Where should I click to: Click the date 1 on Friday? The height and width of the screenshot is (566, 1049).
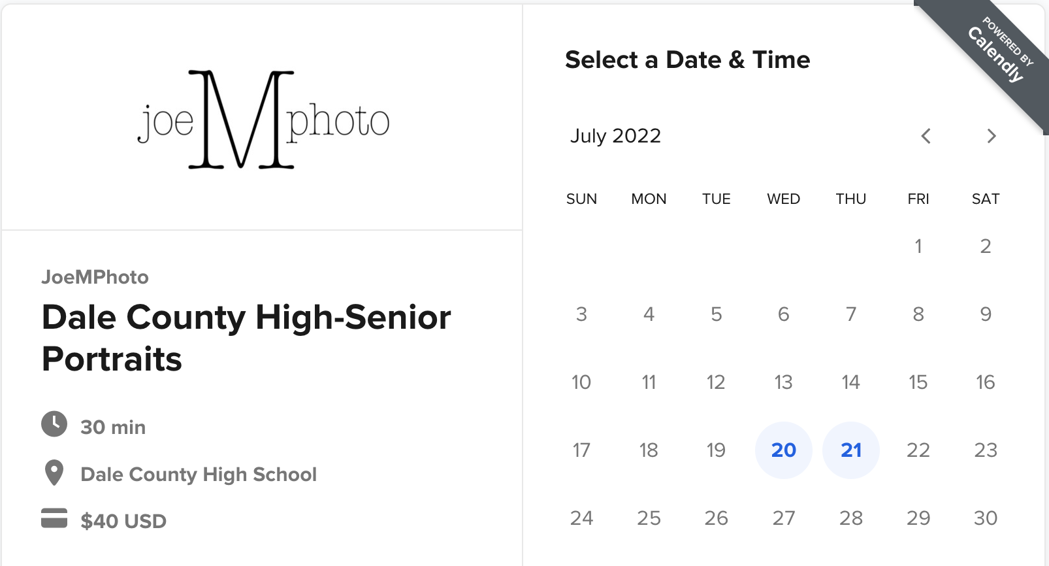[x=918, y=246]
